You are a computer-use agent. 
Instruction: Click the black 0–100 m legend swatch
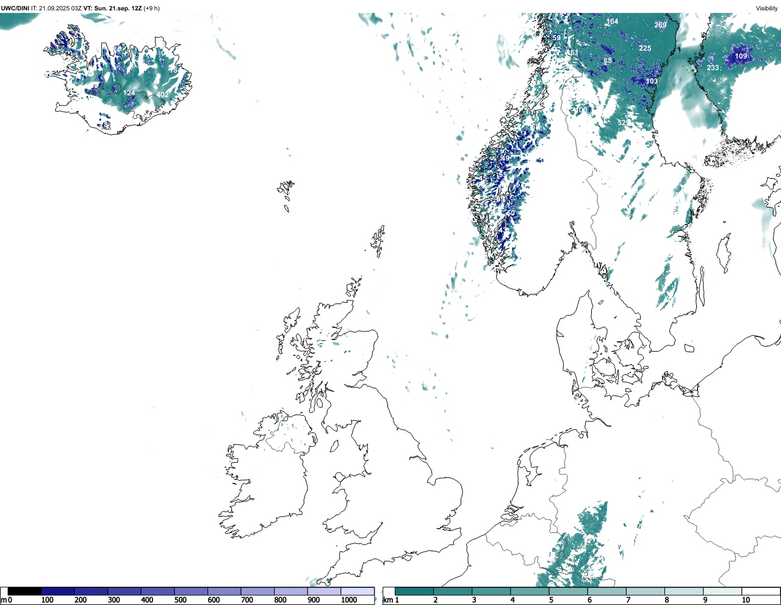click(24, 592)
